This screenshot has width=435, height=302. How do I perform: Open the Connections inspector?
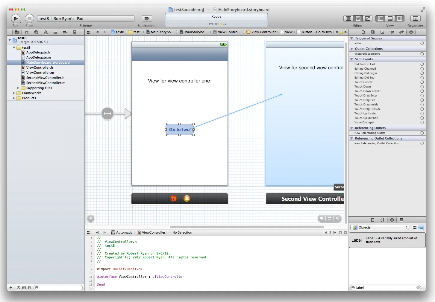click(x=411, y=32)
